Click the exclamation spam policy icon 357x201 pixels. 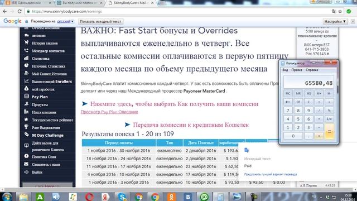coord(26,156)
